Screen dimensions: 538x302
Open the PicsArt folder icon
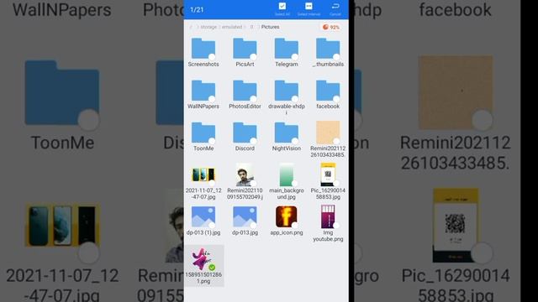pos(245,49)
